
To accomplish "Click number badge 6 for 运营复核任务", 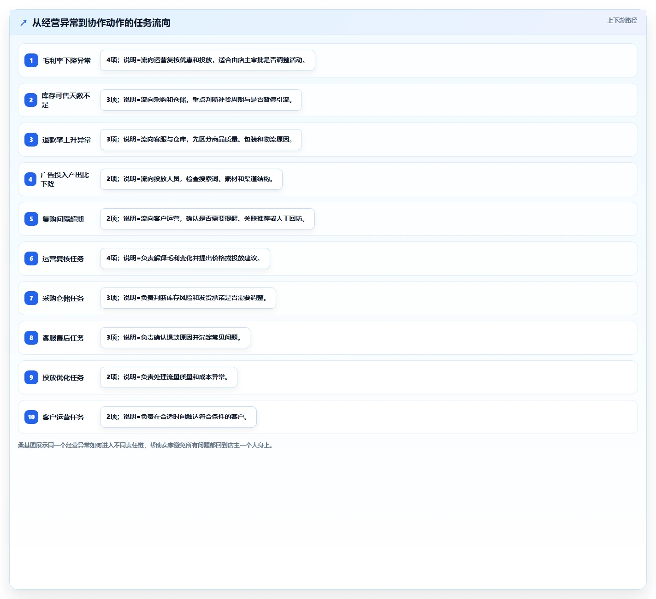I will pyautogui.click(x=31, y=258).
